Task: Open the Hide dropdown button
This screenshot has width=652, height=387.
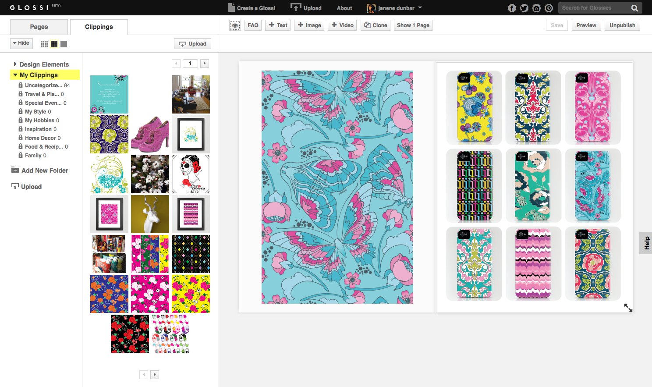Action: 21,43
